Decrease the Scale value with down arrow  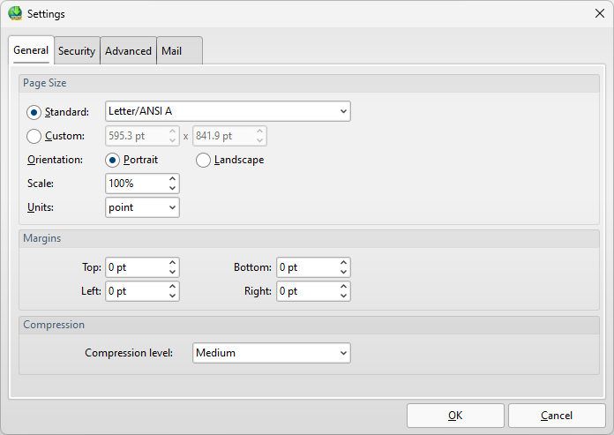pos(172,188)
